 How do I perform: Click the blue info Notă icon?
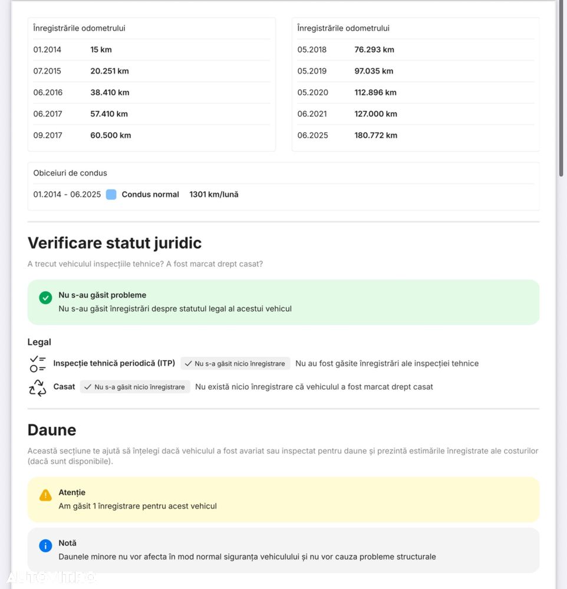(45, 546)
